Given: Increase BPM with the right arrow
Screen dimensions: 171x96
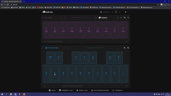Looking at the screenshot, I should pos(120,12).
